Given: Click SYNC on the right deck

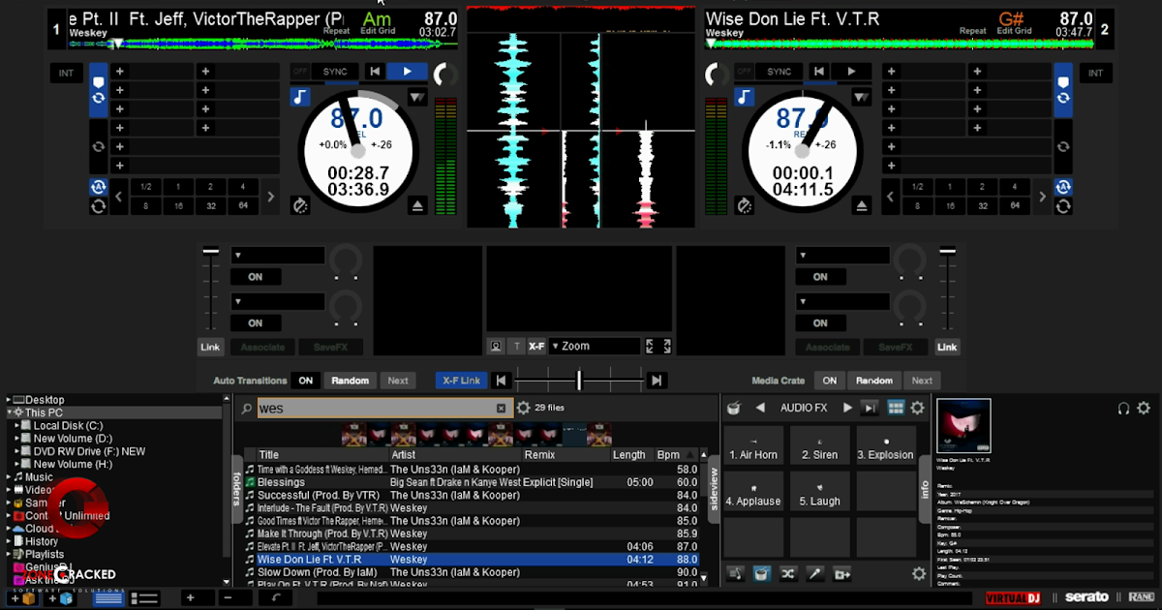Looking at the screenshot, I should pos(779,71).
